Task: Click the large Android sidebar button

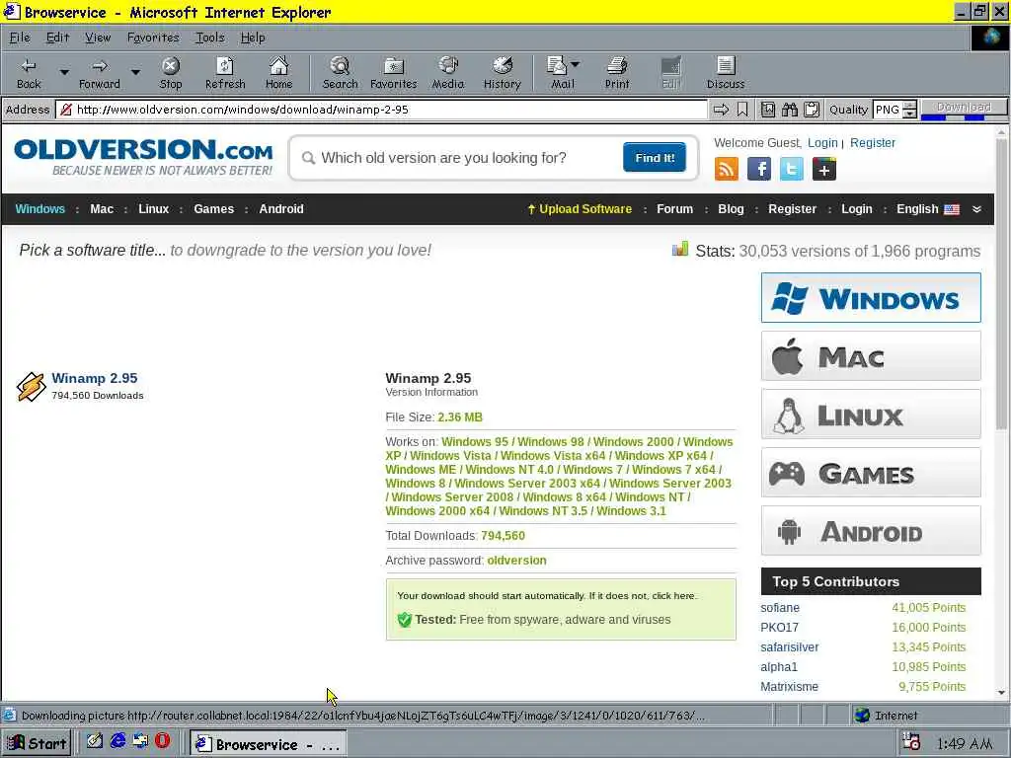Action: click(871, 530)
